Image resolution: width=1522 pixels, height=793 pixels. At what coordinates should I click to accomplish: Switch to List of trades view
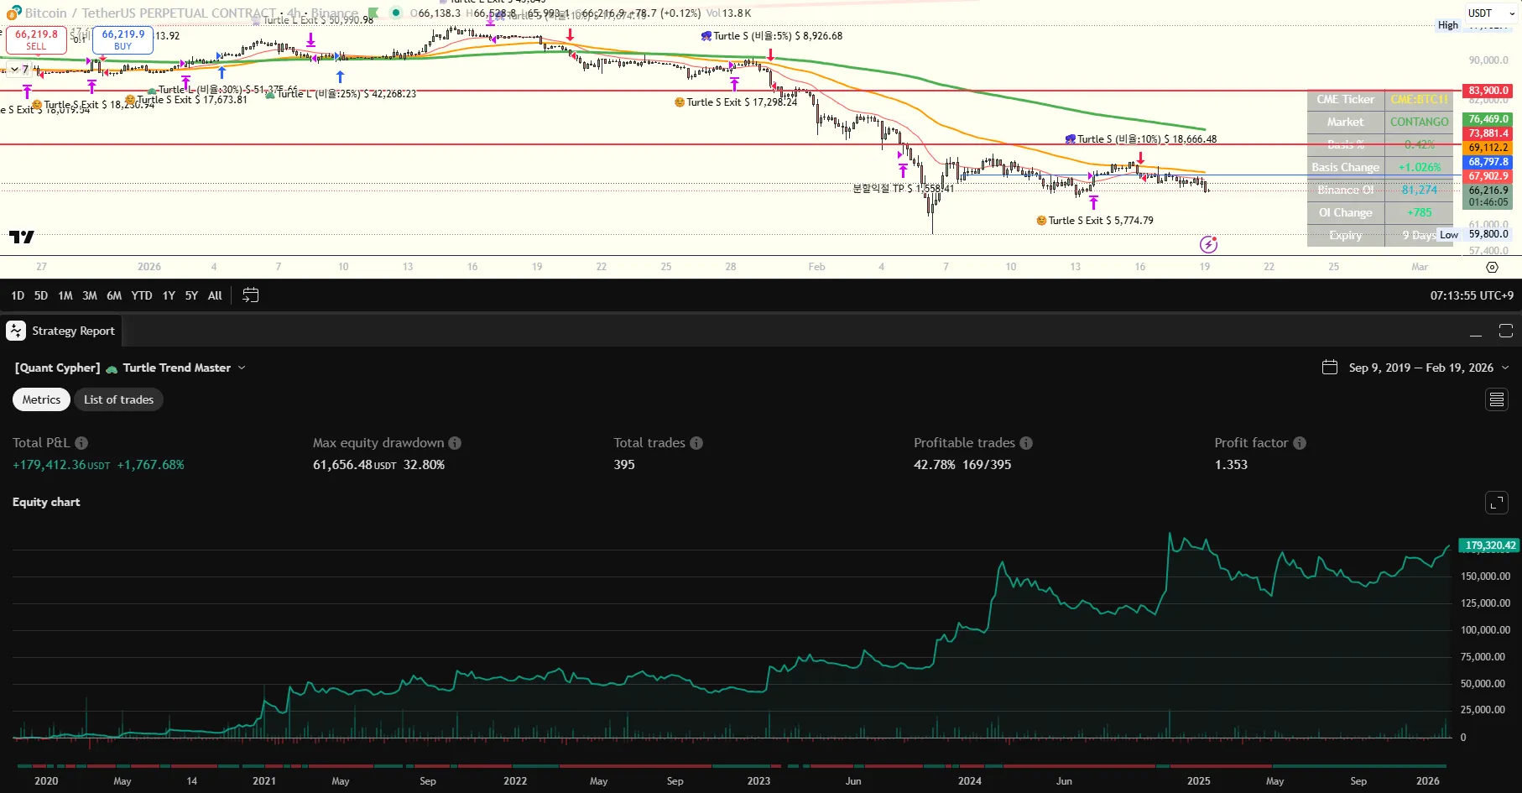tap(118, 399)
